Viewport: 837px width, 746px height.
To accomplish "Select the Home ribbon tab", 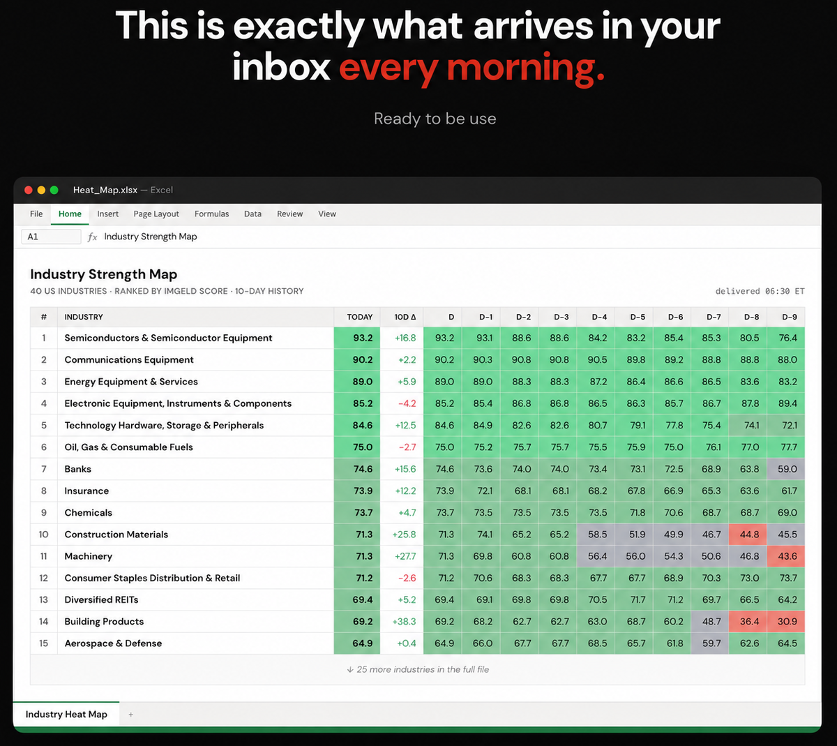I will (70, 214).
